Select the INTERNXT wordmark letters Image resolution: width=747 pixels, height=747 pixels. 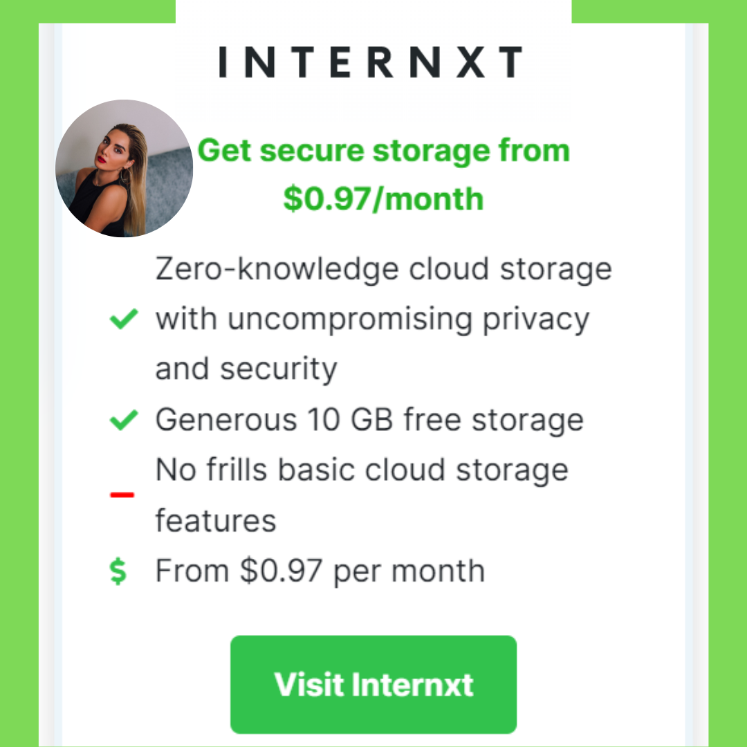(x=371, y=61)
